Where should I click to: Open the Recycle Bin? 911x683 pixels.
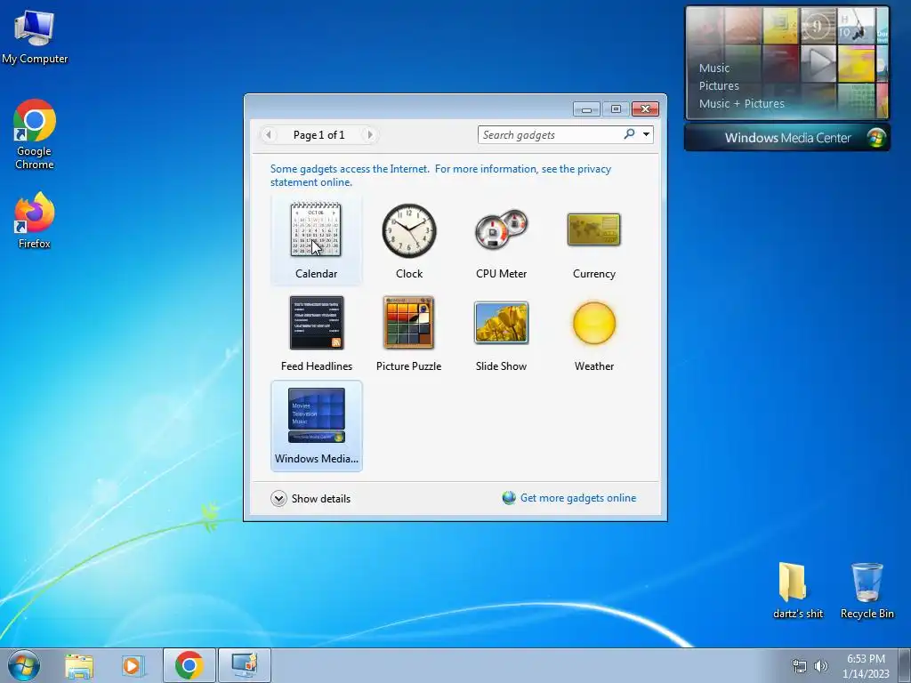(x=867, y=591)
